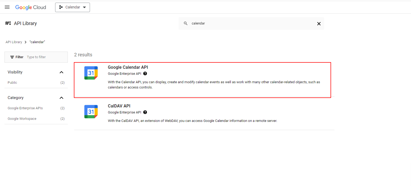Image resolution: width=411 pixels, height=193 pixels.
Task: Click help icon beside Google Calendar API's Enterprise label
Action: (x=145, y=74)
